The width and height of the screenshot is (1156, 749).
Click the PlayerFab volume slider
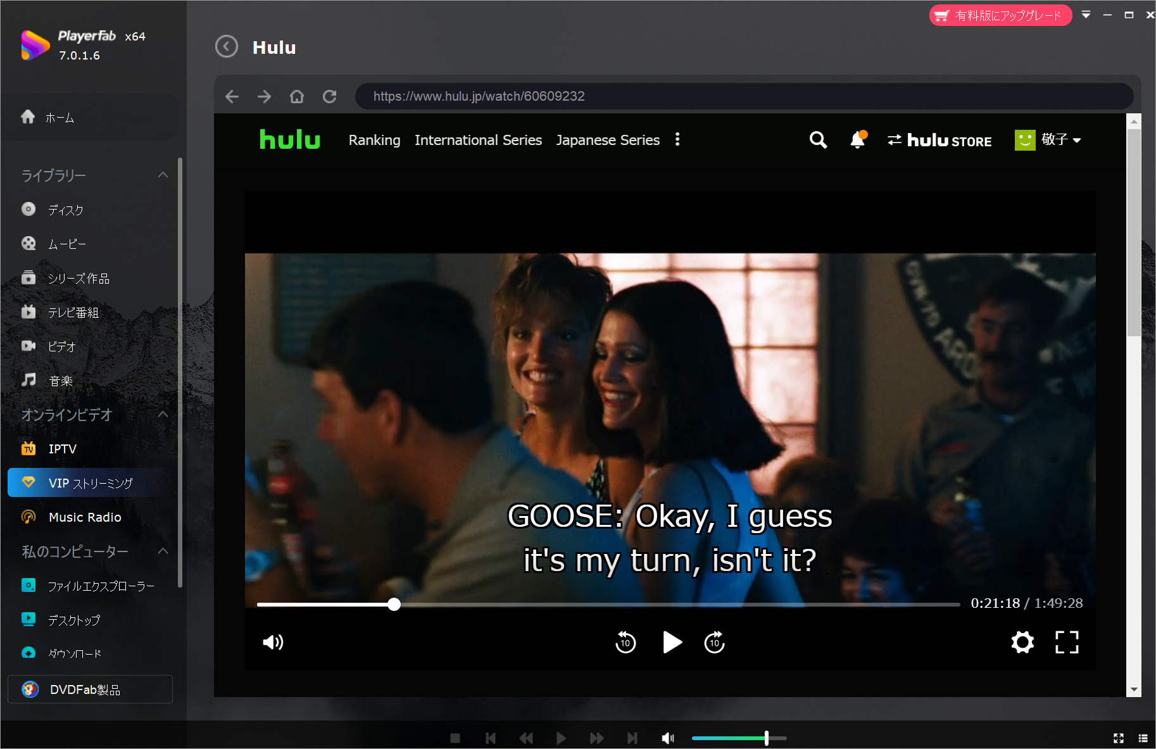pos(739,738)
